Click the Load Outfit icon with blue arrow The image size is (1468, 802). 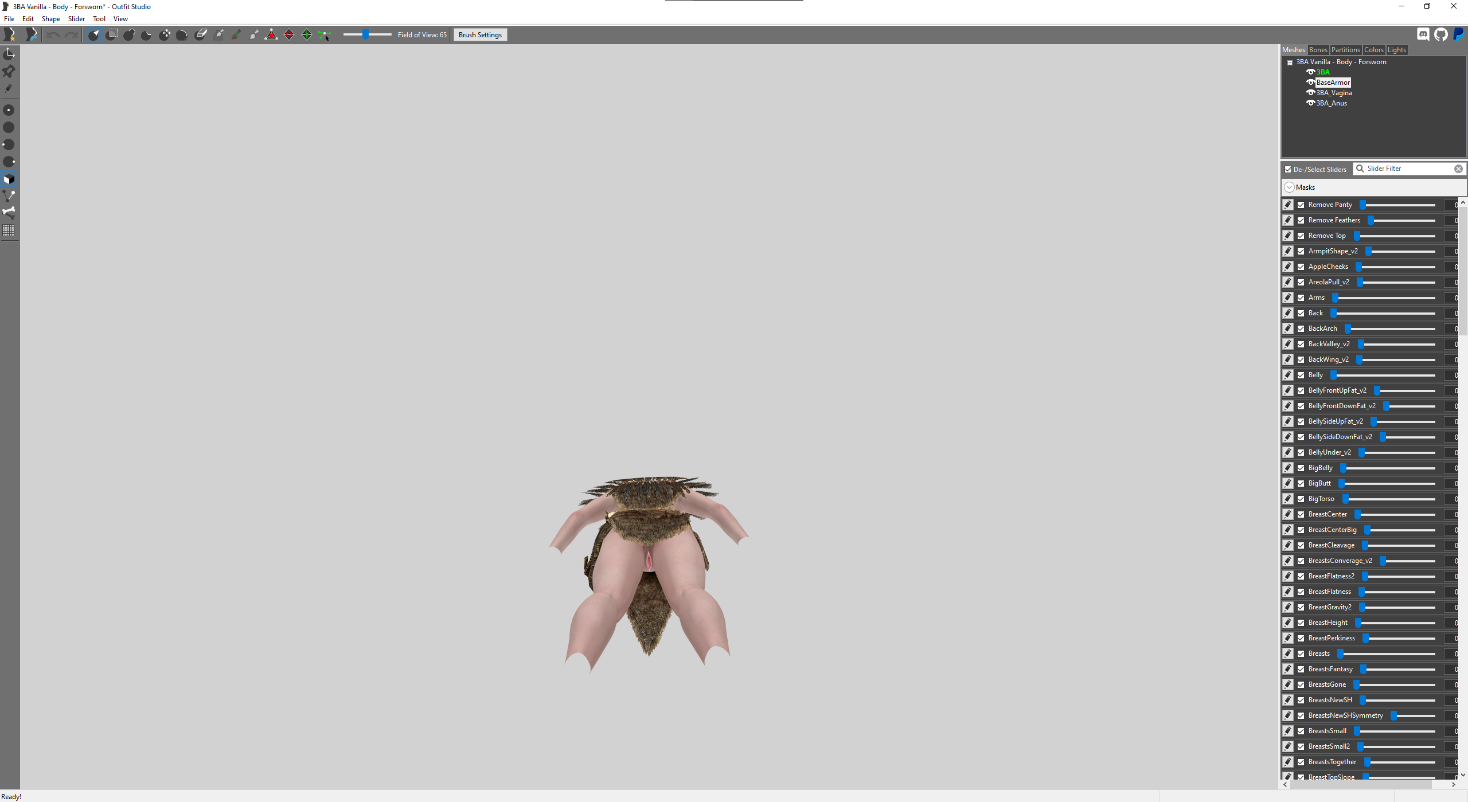[32, 35]
